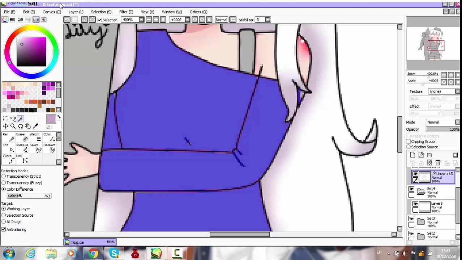Image resolution: width=462 pixels, height=260 pixels.
Task: Select the Hand tool
Action: click(28, 126)
